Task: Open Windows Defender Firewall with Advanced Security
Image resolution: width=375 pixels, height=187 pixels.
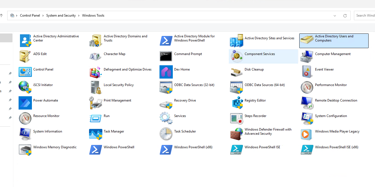Action: pos(268,133)
